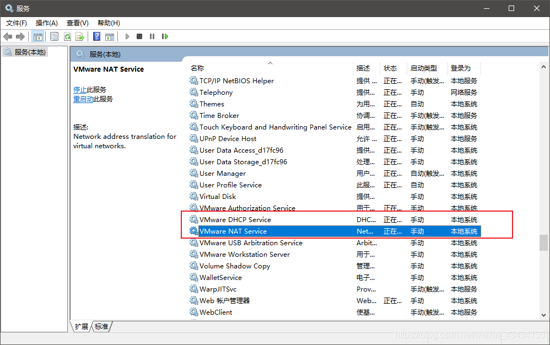Open the Help toolbar icon

pos(97,36)
